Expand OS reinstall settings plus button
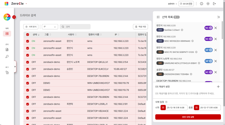 point(218,87)
